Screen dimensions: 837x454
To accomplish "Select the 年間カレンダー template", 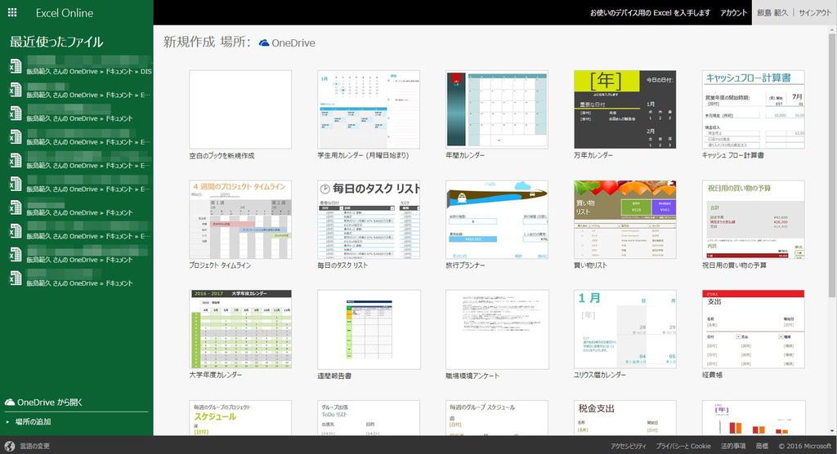I will point(496,109).
